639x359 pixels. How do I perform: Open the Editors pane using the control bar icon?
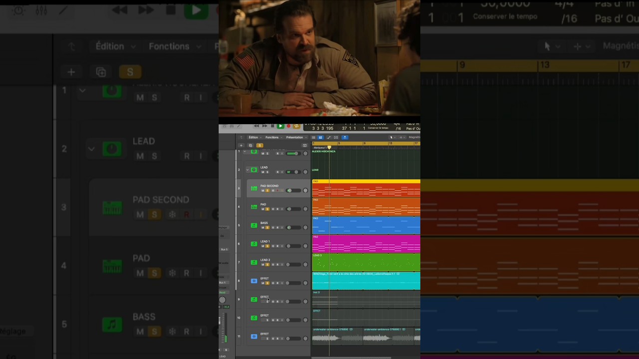click(x=238, y=126)
